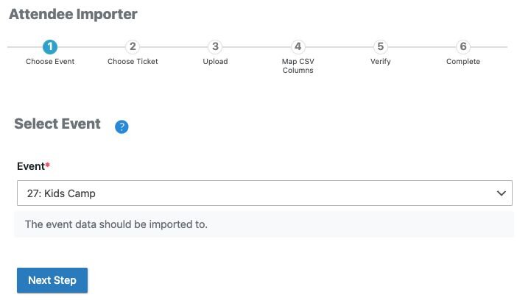
Task: Go to the Complete step label
Action: point(463,62)
